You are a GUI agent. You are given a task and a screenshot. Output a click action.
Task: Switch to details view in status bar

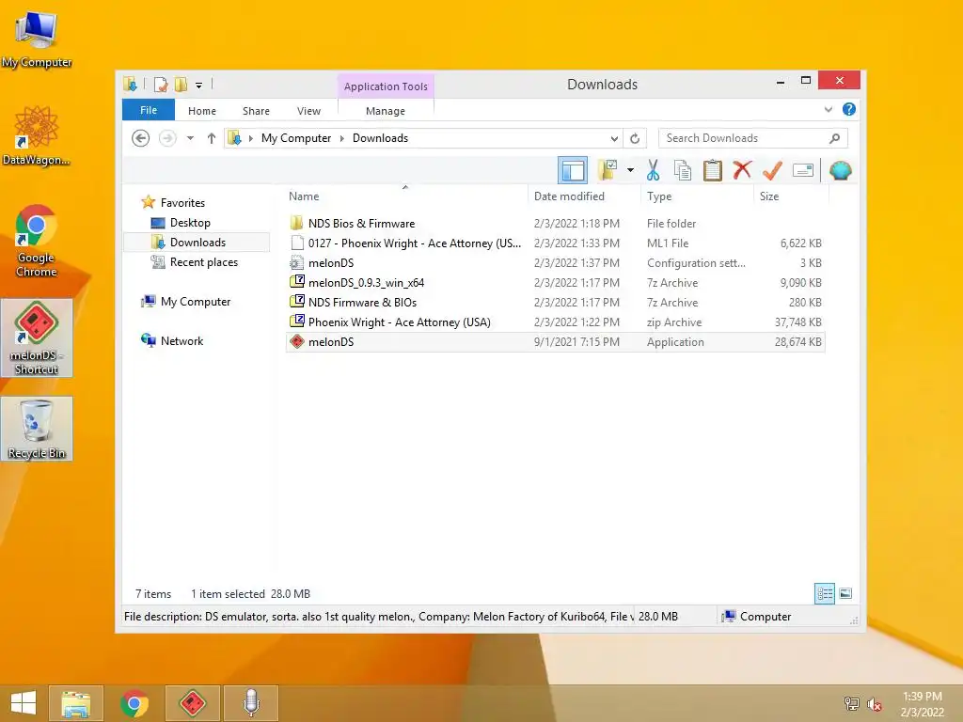tap(824, 594)
